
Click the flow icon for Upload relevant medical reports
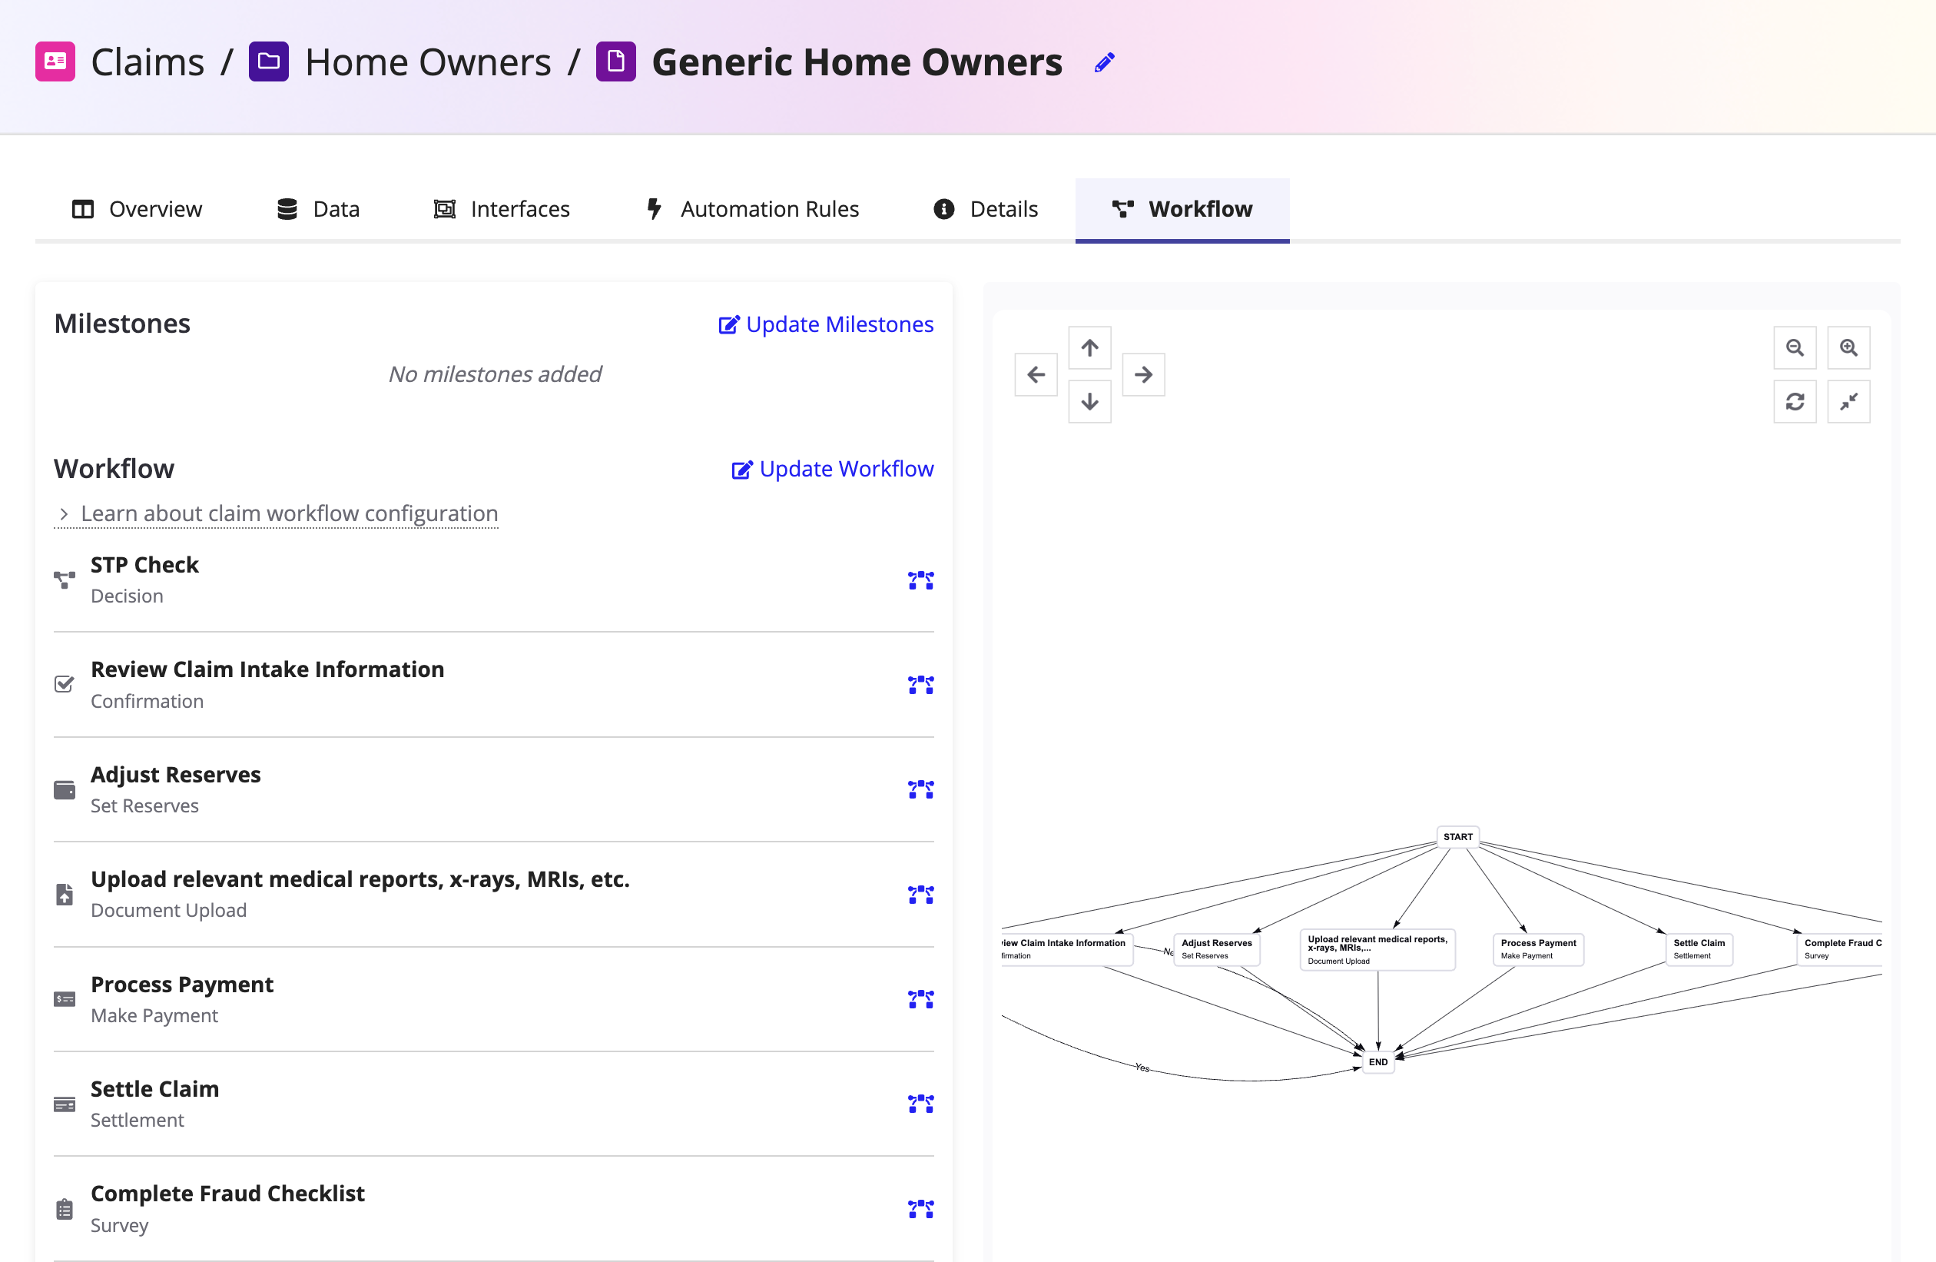pyautogui.click(x=921, y=894)
